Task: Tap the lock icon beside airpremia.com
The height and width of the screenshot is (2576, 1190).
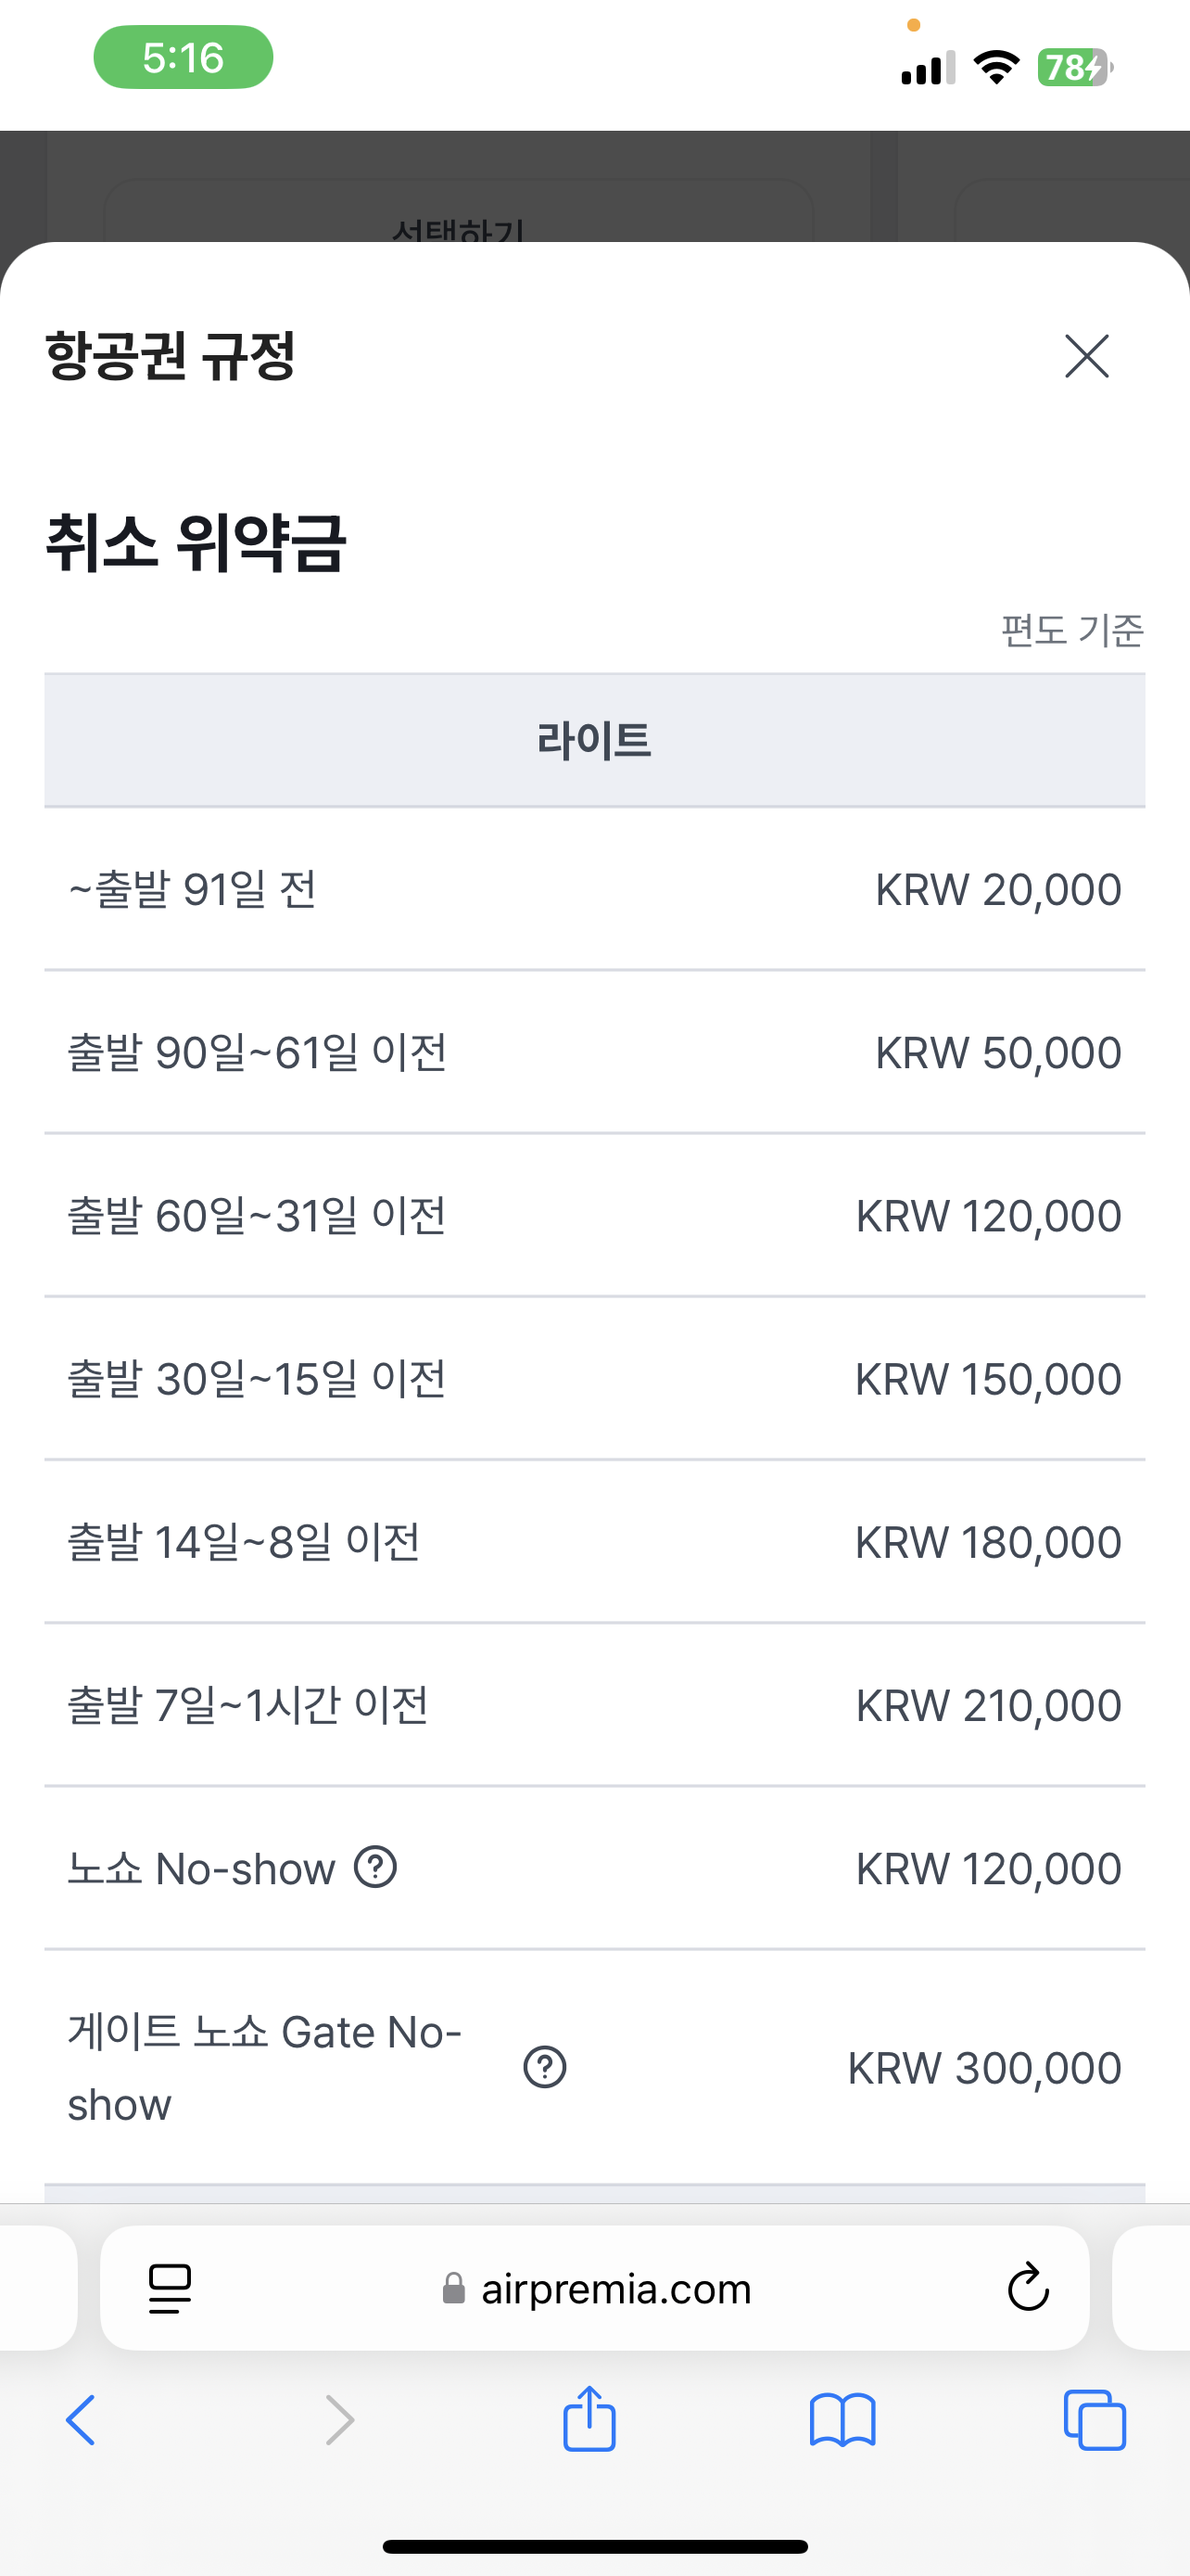Action: point(453,2288)
